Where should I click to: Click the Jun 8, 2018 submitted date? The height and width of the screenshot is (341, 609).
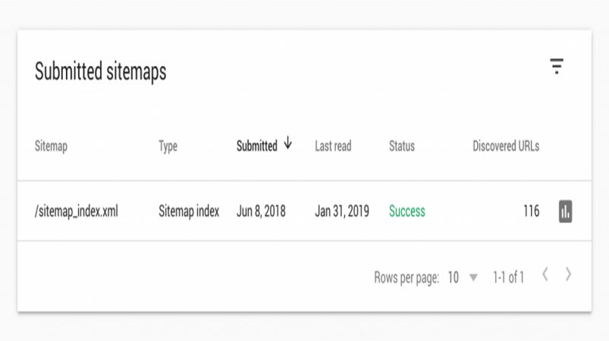pyautogui.click(x=261, y=211)
